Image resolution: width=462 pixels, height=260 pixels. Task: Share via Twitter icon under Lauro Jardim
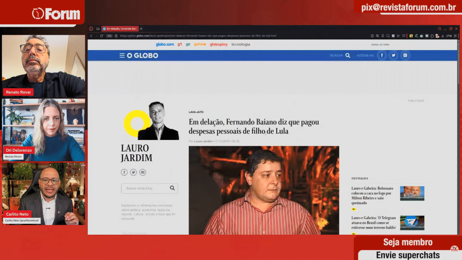click(x=133, y=172)
